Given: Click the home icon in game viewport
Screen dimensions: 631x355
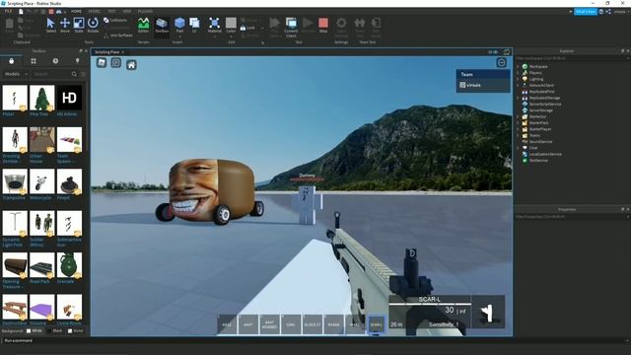Looking at the screenshot, I should [x=131, y=65].
